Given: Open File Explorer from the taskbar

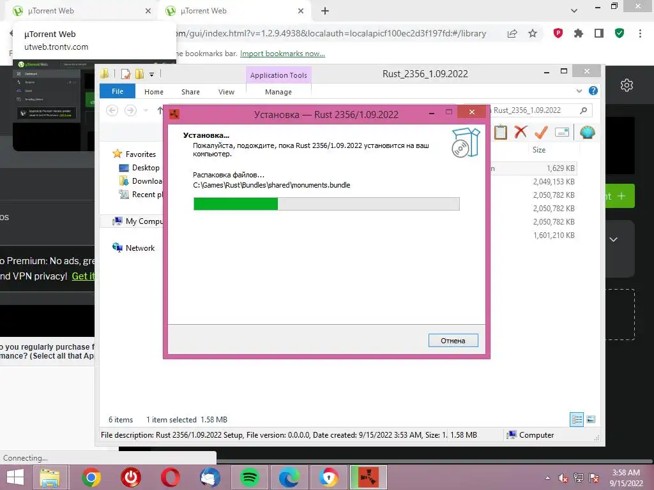Looking at the screenshot, I should coord(50,477).
